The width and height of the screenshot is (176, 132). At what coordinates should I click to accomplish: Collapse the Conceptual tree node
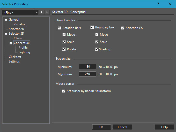[11, 43]
